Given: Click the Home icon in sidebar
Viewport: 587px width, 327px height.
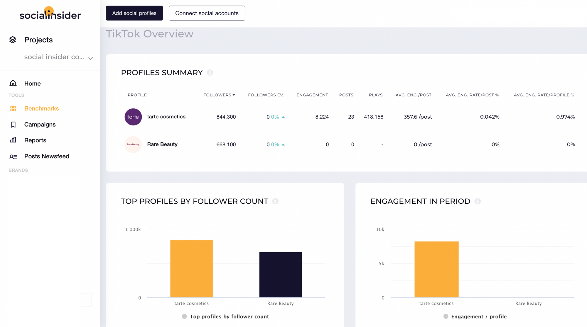Looking at the screenshot, I should (x=13, y=83).
